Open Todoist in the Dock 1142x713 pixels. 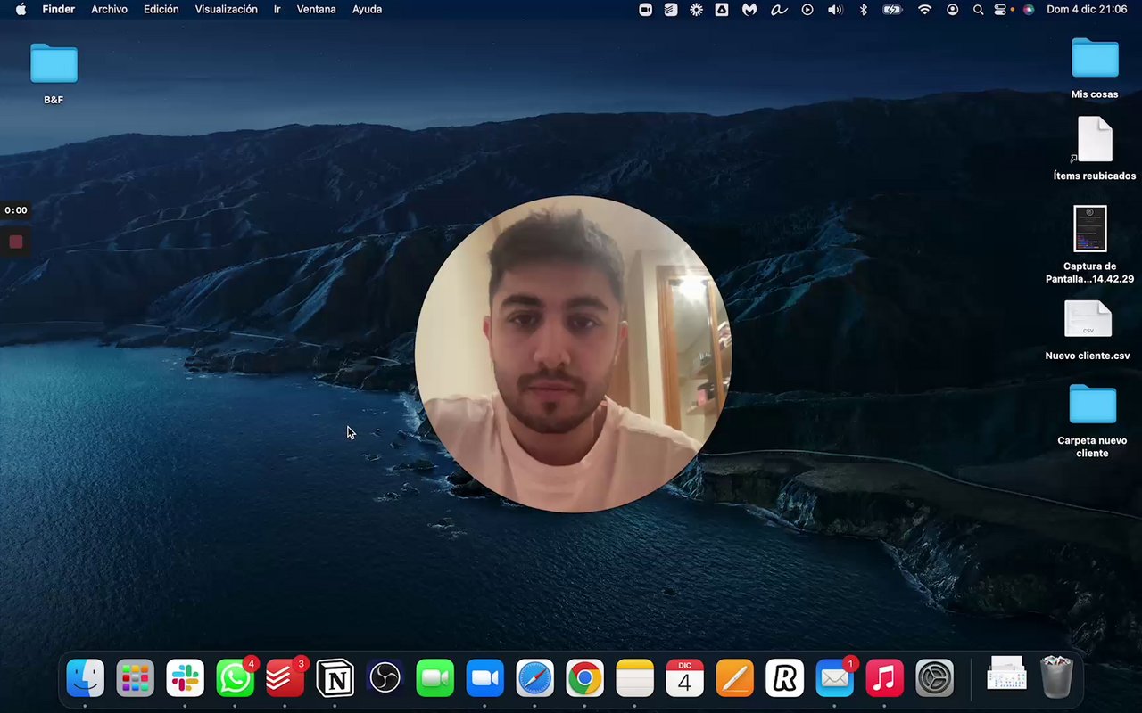pos(285,679)
